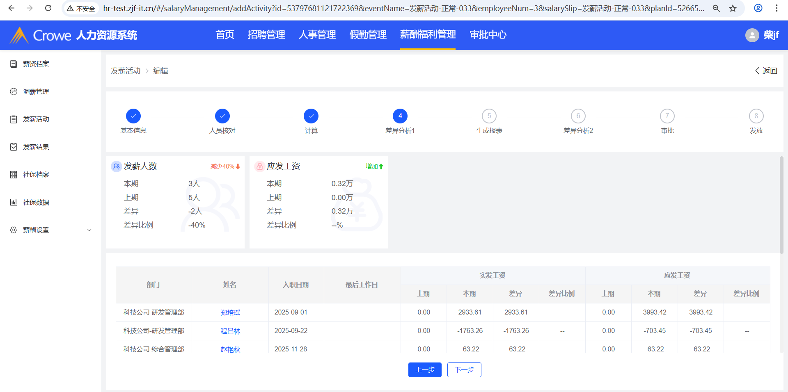Reload the page using browser refresh
The width and height of the screenshot is (788, 392).
pyautogui.click(x=48, y=8)
